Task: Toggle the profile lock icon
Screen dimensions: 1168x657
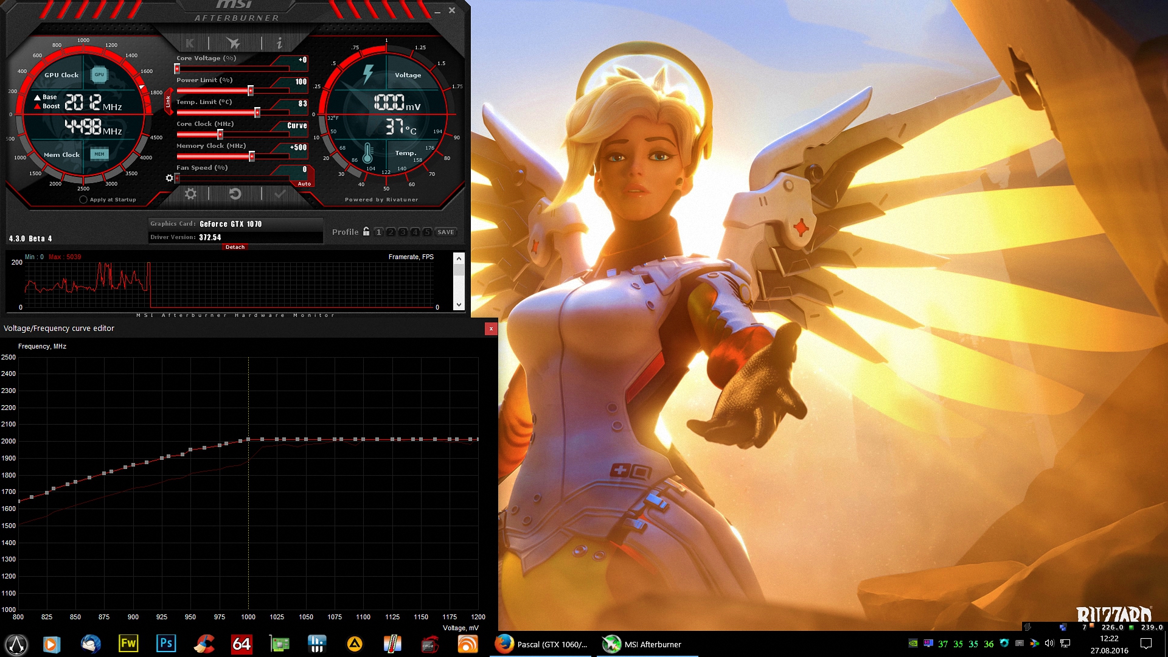Action: pos(366,232)
